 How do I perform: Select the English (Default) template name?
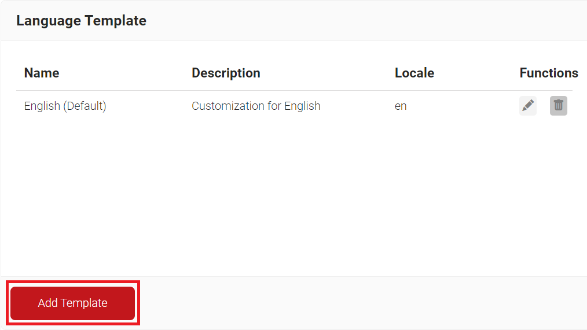pos(65,106)
